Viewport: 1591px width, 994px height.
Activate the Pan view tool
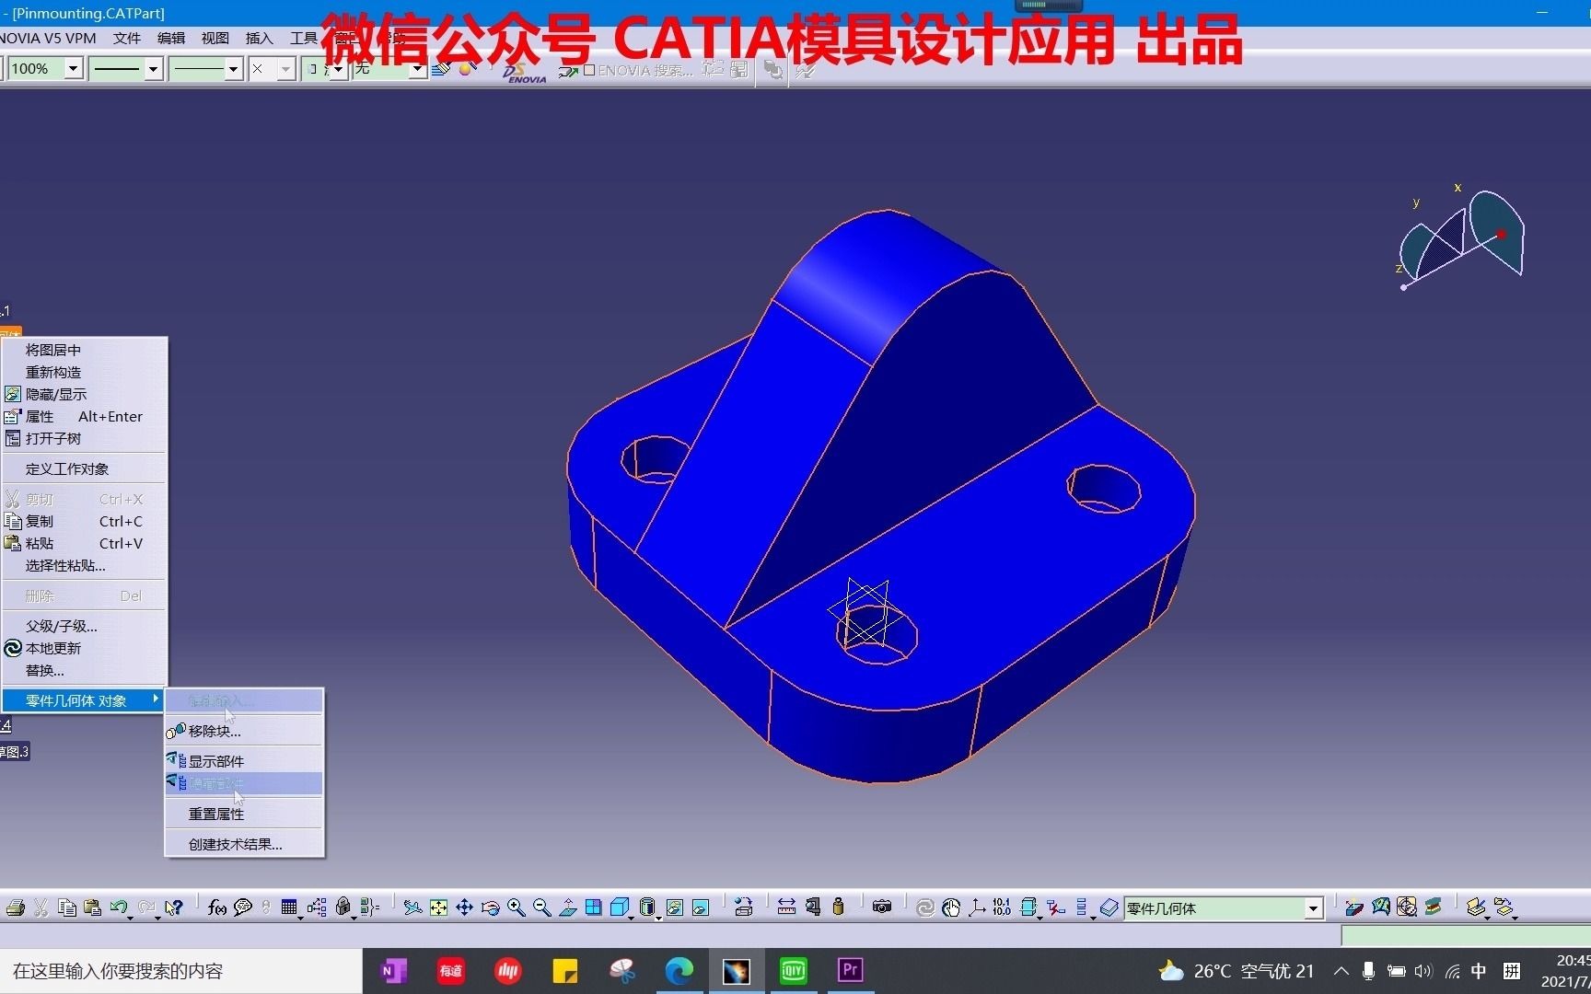pyautogui.click(x=464, y=907)
